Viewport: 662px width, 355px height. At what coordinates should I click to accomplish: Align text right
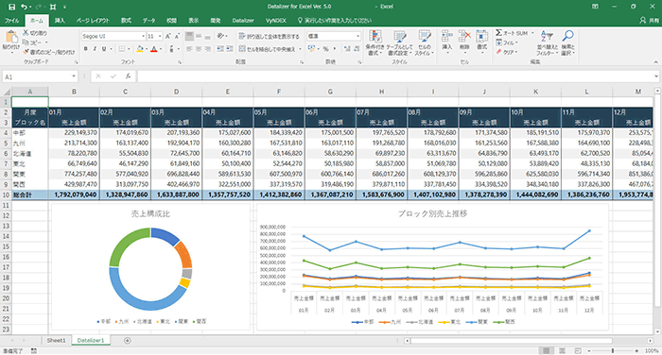coord(207,49)
